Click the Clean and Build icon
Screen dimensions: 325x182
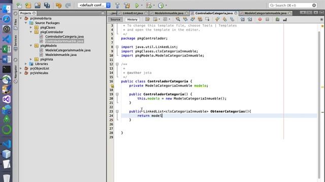(127, 6)
